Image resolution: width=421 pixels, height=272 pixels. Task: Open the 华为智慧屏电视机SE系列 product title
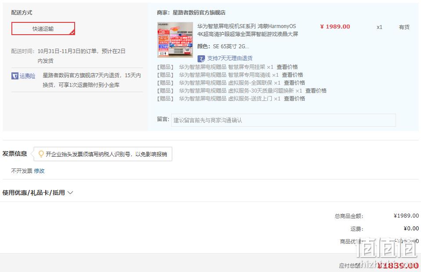(x=248, y=30)
